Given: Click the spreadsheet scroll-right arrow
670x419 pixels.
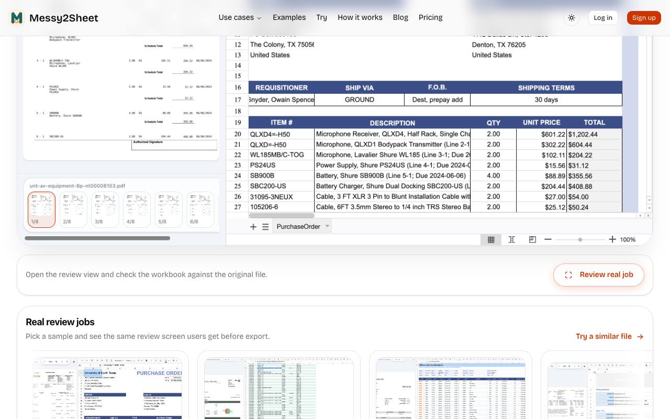Looking at the screenshot, I should 649,215.
